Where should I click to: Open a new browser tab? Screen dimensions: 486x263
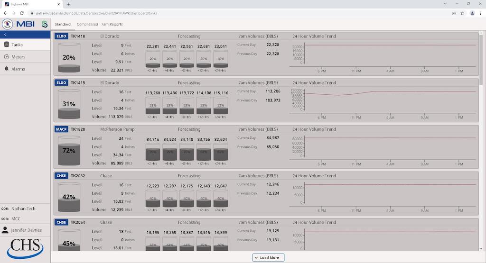pos(68,4)
